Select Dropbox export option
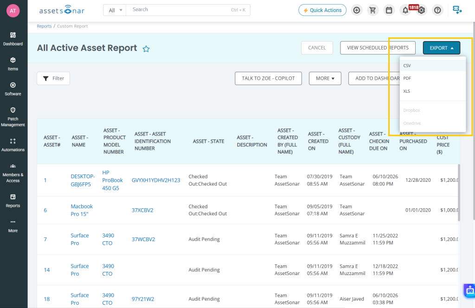475x308 pixels. click(x=433, y=110)
